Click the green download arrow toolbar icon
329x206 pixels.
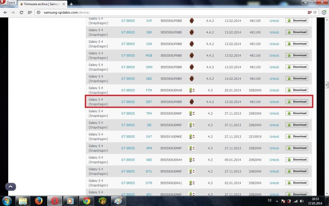(x=324, y=12)
